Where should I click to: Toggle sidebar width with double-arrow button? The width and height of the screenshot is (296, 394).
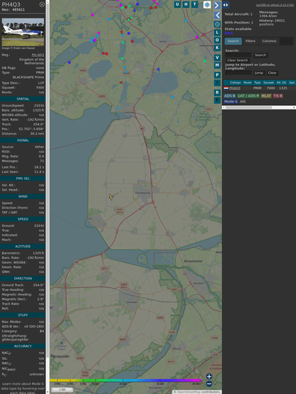point(226,5)
